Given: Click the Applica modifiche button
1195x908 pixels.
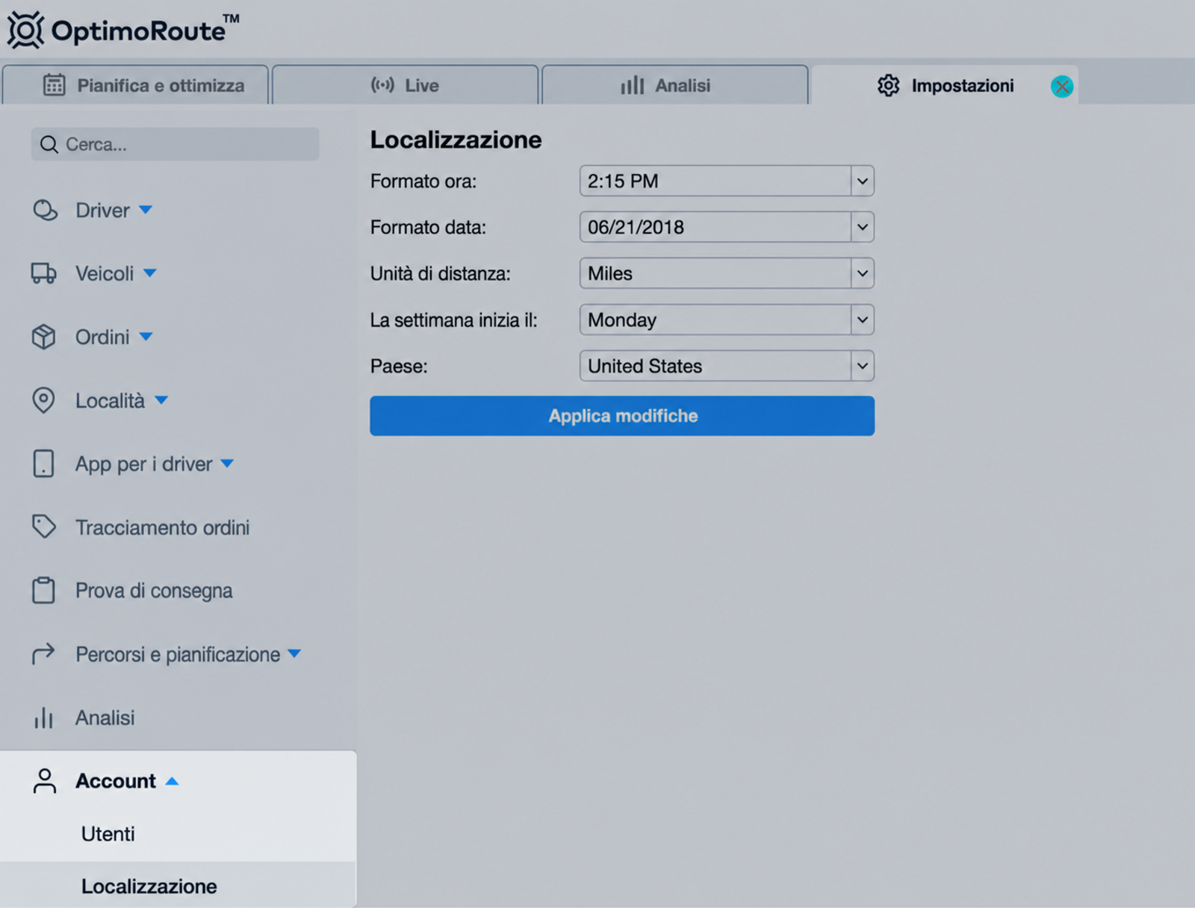Looking at the screenshot, I should tap(622, 416).
